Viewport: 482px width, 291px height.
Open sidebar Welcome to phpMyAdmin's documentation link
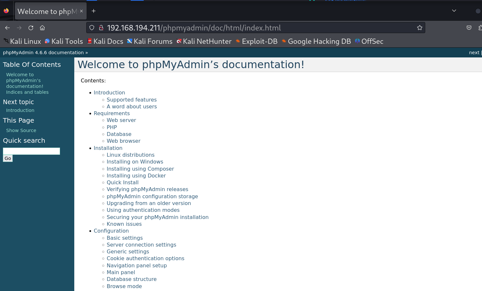click(25, 80)
